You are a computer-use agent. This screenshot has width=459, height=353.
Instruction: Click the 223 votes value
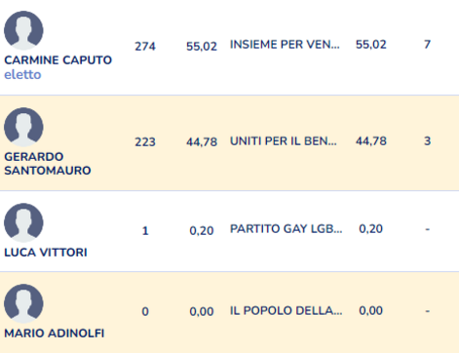145,142
